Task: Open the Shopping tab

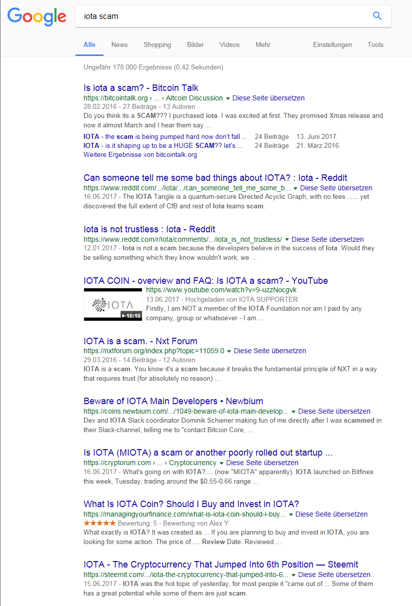Action: 157,44
